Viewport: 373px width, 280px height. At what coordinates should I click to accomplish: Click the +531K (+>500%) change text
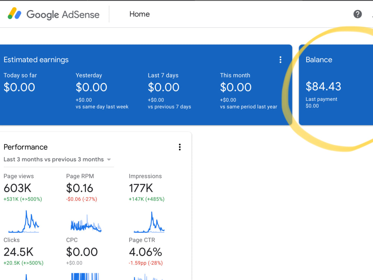coord(23,199)
